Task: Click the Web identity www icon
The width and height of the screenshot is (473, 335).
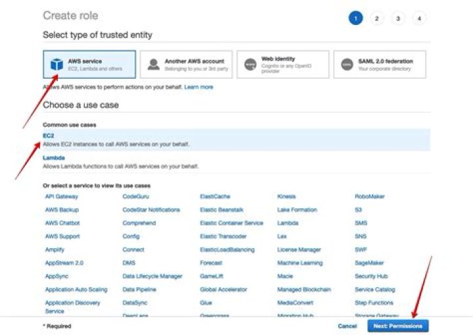Action: [x=250, y=64]
